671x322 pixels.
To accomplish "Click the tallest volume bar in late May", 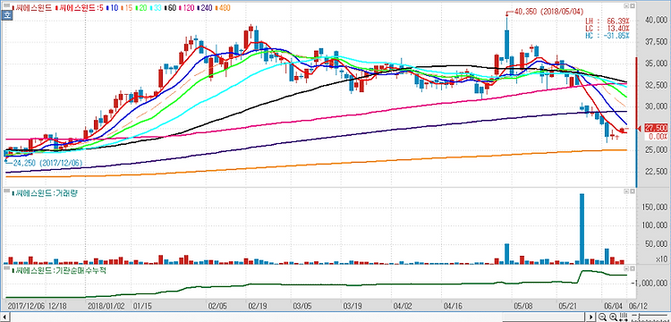I will click(x=582, y=228).
